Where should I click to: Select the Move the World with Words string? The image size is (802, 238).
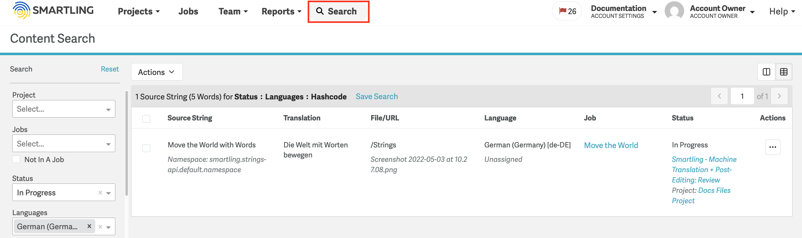[146, 148]
